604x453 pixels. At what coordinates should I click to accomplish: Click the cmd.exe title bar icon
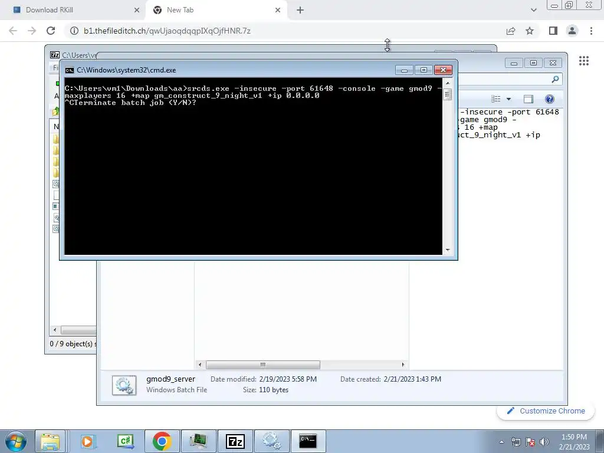click(x=70, y=70)
